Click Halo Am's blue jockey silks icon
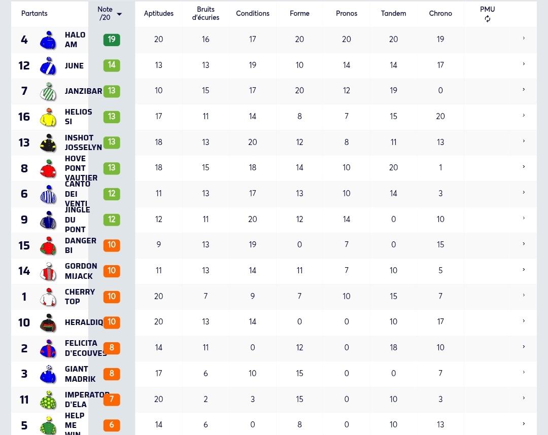The height and width of the screenshot is (435, 548). tap(48, 40)
